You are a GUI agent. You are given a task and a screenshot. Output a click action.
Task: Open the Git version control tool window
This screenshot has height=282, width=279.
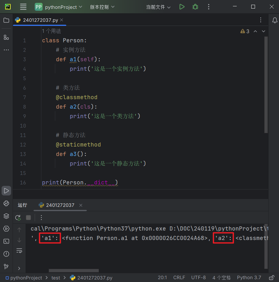6,266
